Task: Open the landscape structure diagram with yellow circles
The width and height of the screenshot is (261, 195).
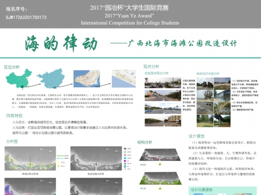Action: (30, 159)
